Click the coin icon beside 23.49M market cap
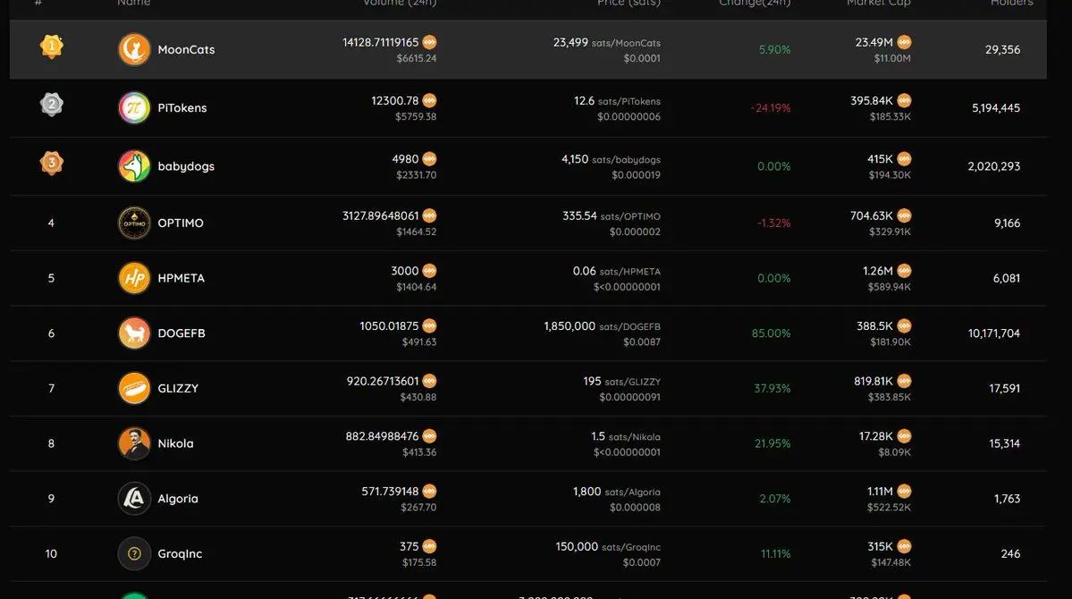Image resolution: width=1072 pixels, height=599 pixels. 904,42
